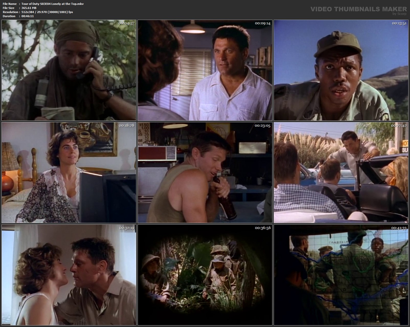Click the 00:18:28 timestamp label
Screen dimensions: 410x327
tap(127, 125)
